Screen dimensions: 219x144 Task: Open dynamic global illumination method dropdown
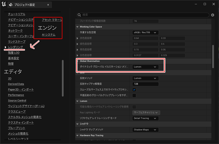point(145,67)
